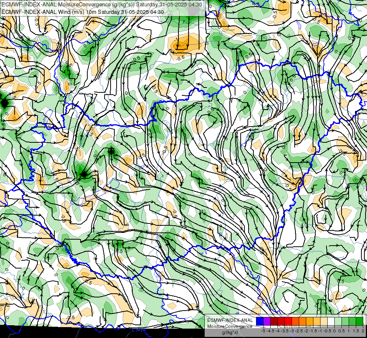Select the darkest red legend swatch
The height and width of the screenshot is (338, 367).
pos(274,321)
